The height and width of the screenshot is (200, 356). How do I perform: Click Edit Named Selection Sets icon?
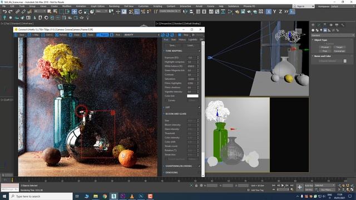click(x=156, y=12)
